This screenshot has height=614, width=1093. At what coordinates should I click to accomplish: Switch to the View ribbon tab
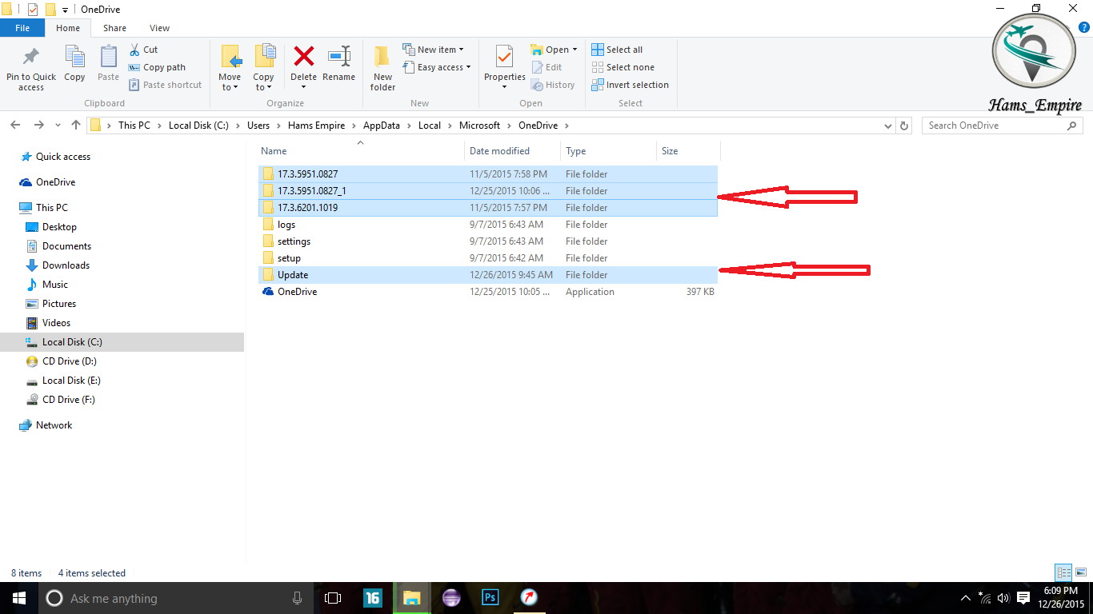pyautogui.click(x=159, y=28)
